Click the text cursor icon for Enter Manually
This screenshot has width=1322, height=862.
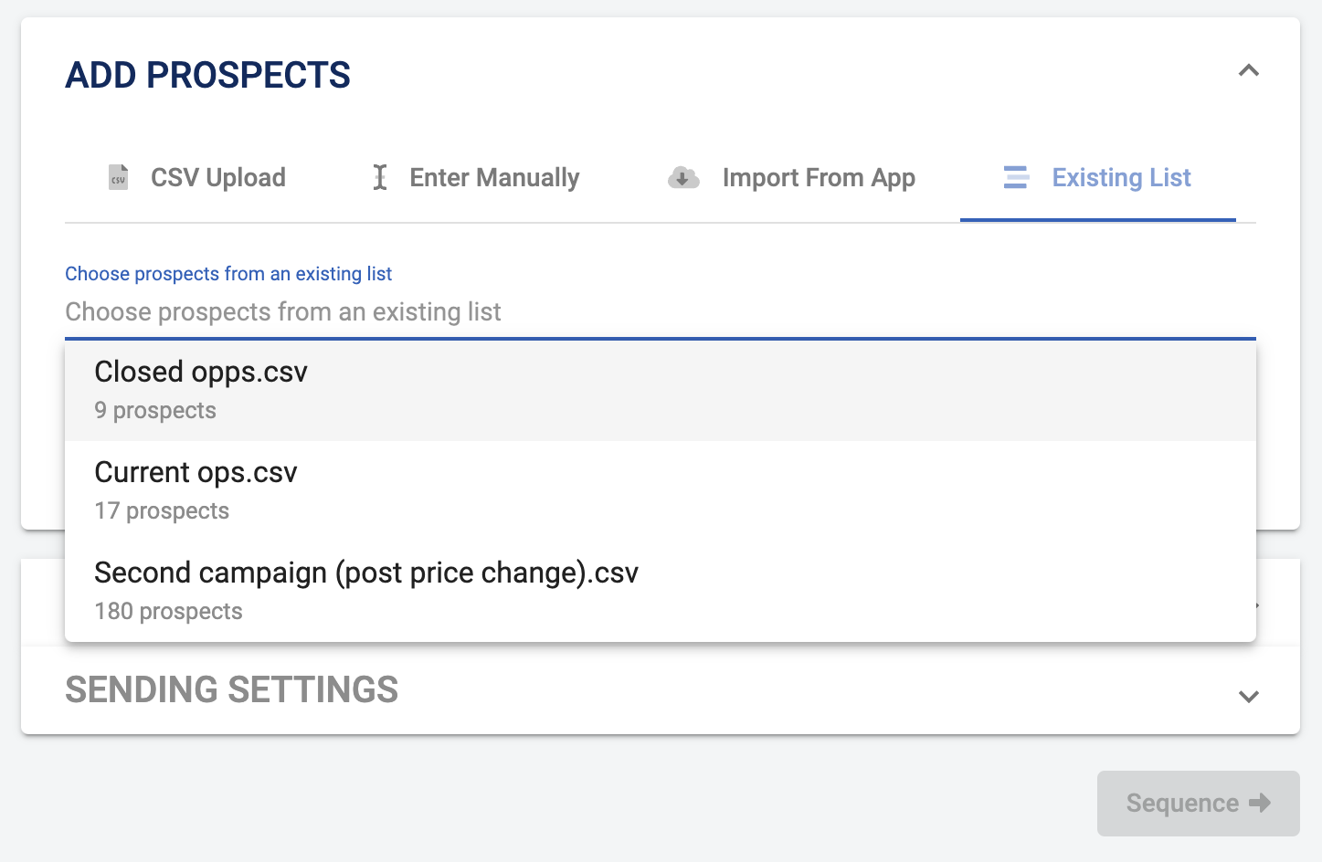380,177
